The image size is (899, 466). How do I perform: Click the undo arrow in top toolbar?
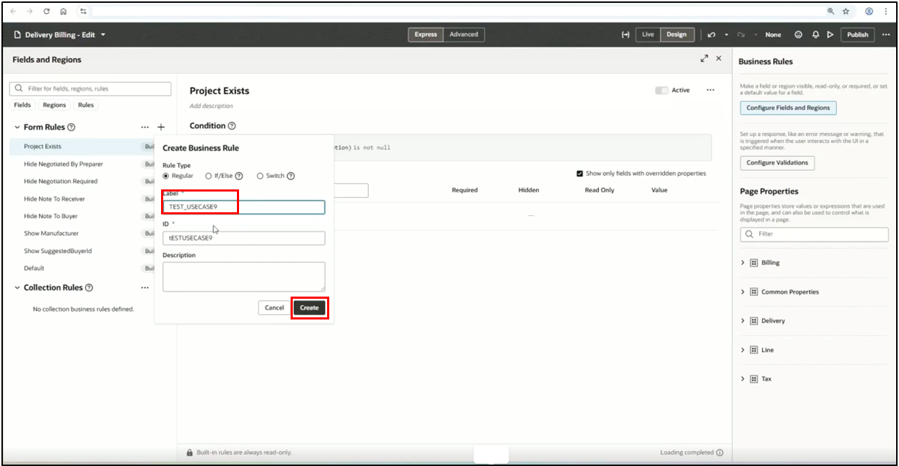point(711,34)
